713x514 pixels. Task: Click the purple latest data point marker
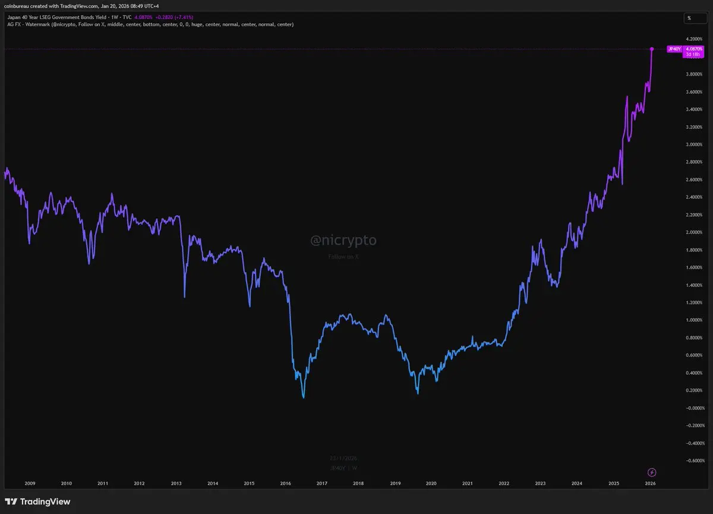coord(652,49)
